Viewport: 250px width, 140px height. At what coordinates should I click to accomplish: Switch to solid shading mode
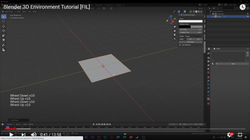pyautogui.click(x=197, y=12)
